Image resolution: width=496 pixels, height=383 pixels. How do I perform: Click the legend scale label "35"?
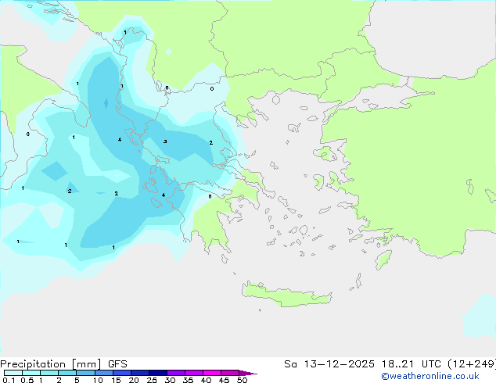click(x=188, y=380)
